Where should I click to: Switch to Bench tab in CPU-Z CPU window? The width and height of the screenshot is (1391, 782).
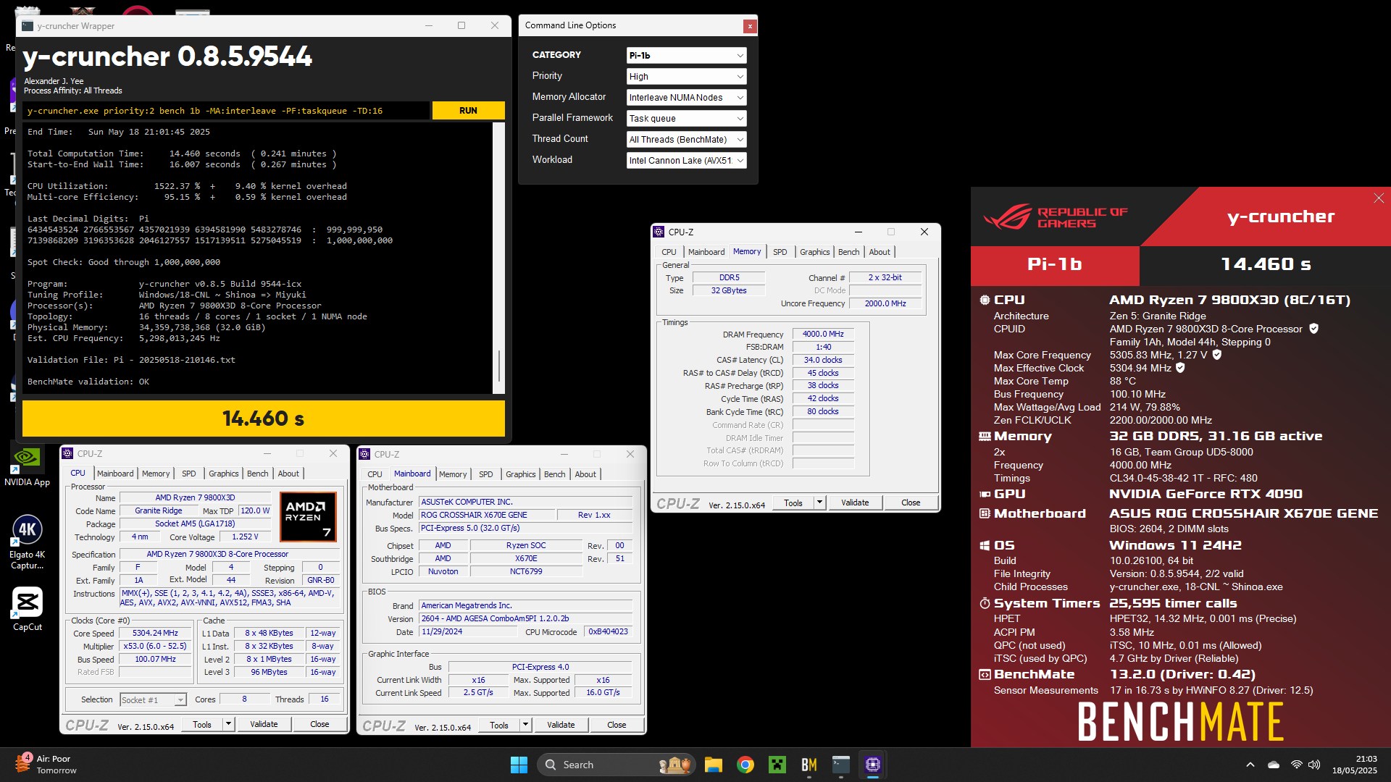pyautogui.click(x=257, y=474)
